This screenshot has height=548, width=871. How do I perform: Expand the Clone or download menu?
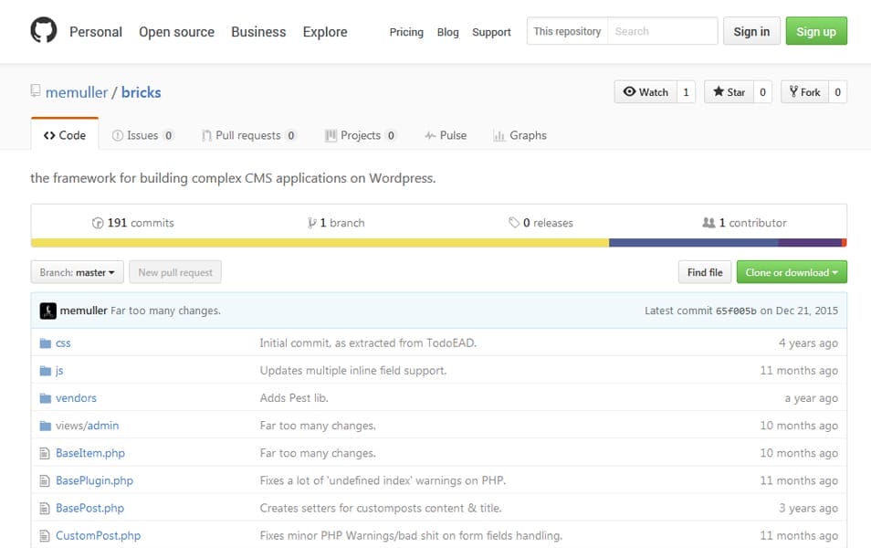[792, 272]
